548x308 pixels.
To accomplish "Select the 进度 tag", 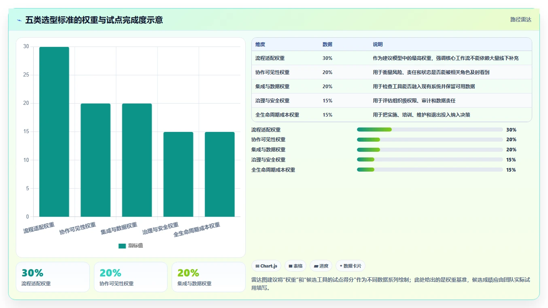I will point(321,266).
